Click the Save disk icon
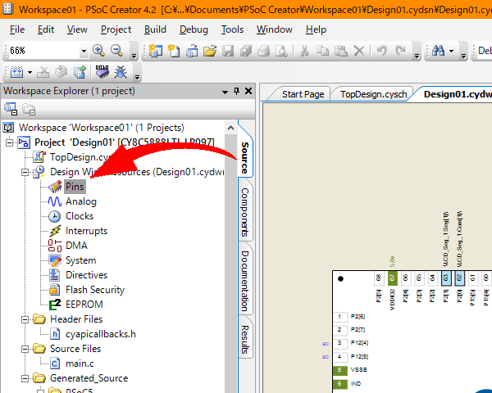 pyautogui.click(x=228, y=51)
